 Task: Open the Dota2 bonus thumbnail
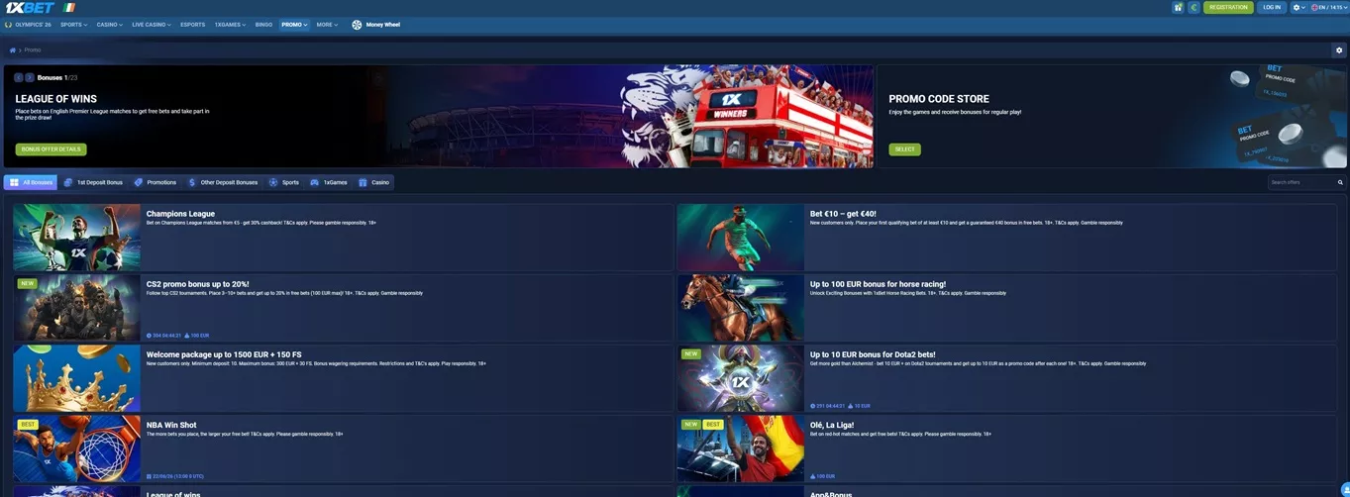[741, 378]
